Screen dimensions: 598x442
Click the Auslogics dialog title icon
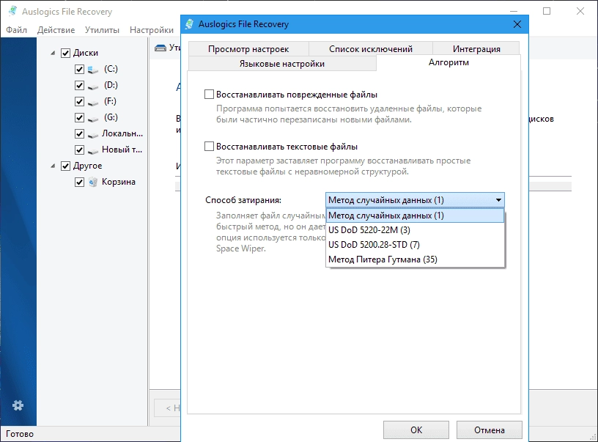click(x=189, y=24)
